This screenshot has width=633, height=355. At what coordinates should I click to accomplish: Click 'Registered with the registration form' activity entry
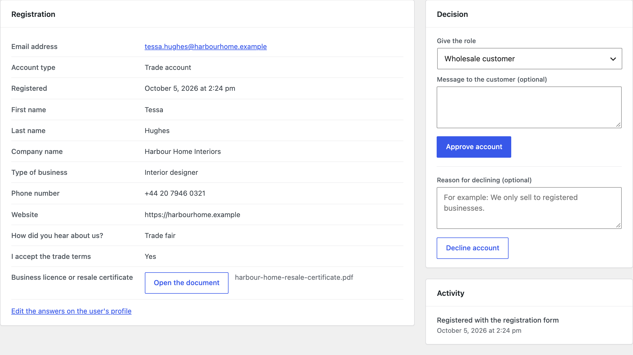pos(498,320)
